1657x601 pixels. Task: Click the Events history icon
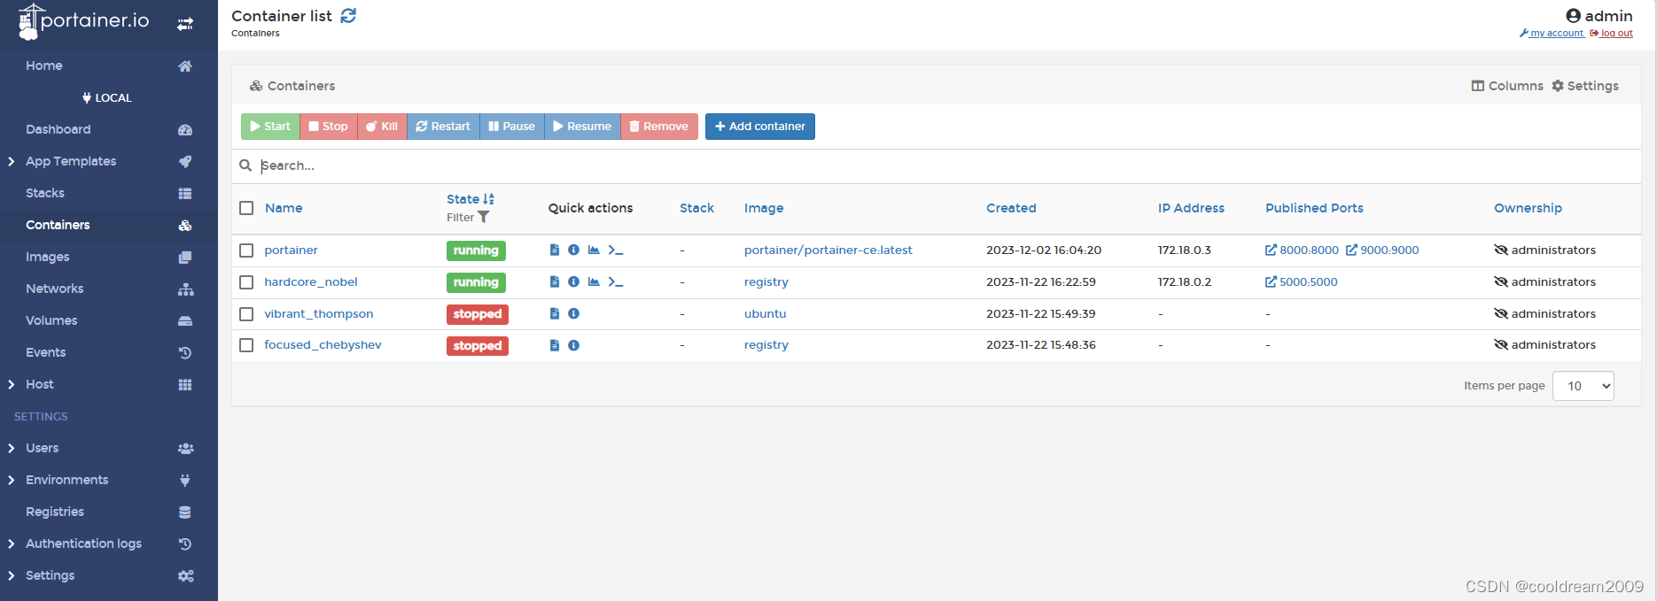185,352
